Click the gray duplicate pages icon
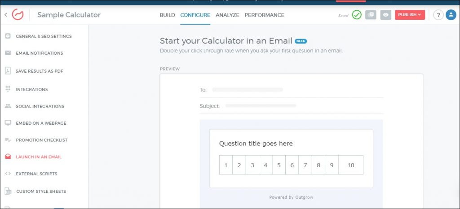The width and height of the screenshot is (460, 209). [371, 15]
